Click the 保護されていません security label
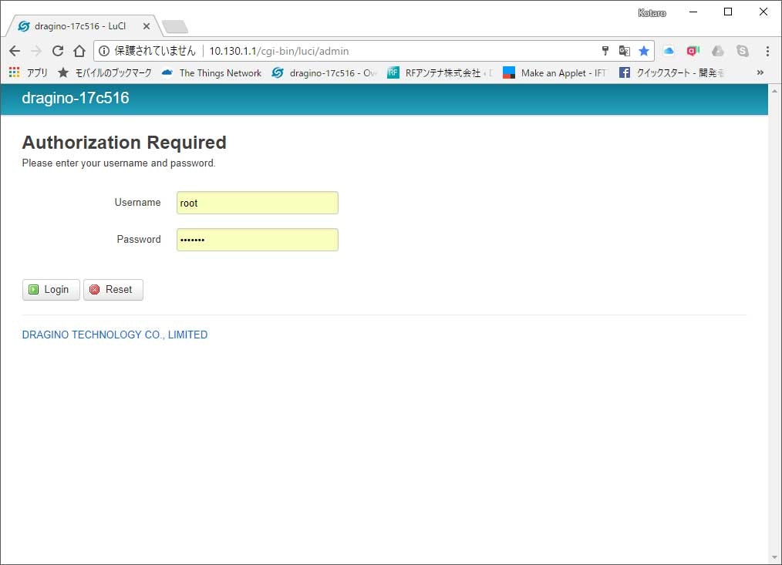The width and height of the screenshot is (782, 565). (155, 51)
